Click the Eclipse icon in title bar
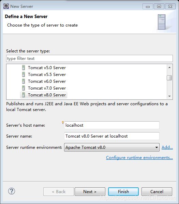This screenshot has height=204, width=179. [6, 6]
